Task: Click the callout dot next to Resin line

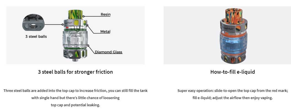Action: (x=83, y=16)
